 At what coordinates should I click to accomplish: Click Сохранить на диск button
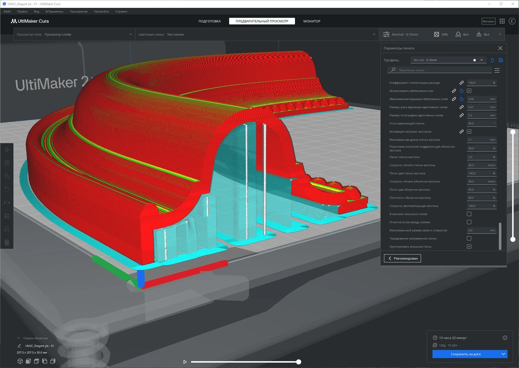pos(465,354)
